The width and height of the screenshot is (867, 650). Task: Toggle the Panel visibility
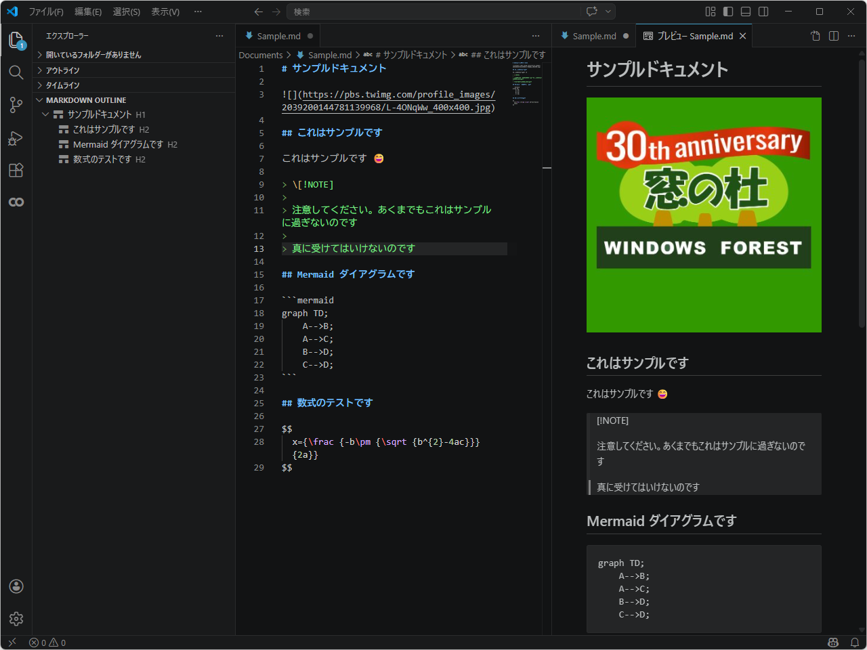(x=745, y=12)
